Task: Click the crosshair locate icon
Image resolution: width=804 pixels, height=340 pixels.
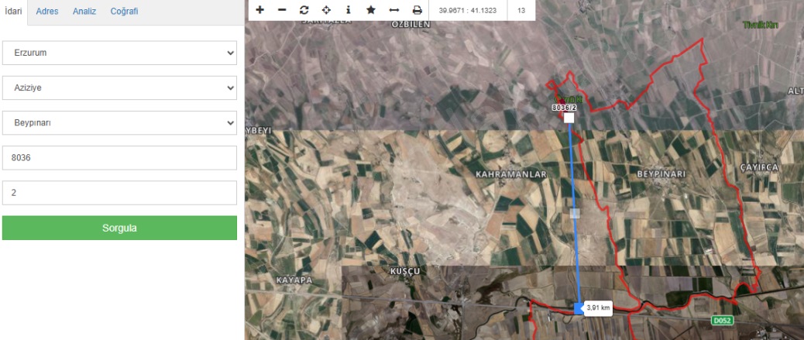Action: tap(326, 10)
